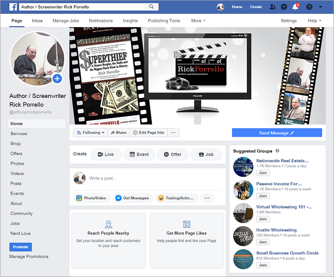Click the search magnifier icon
Image resolution: width=334 pixels, height=277 pixels.
[x=150, y=7]
